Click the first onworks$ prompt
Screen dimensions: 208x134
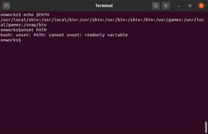click(10, 15)
